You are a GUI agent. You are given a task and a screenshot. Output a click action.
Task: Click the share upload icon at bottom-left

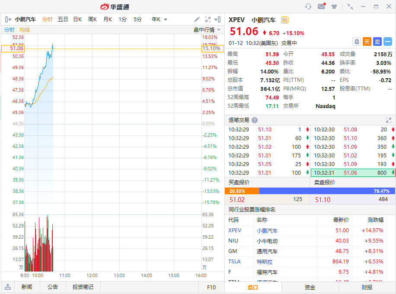8,287
